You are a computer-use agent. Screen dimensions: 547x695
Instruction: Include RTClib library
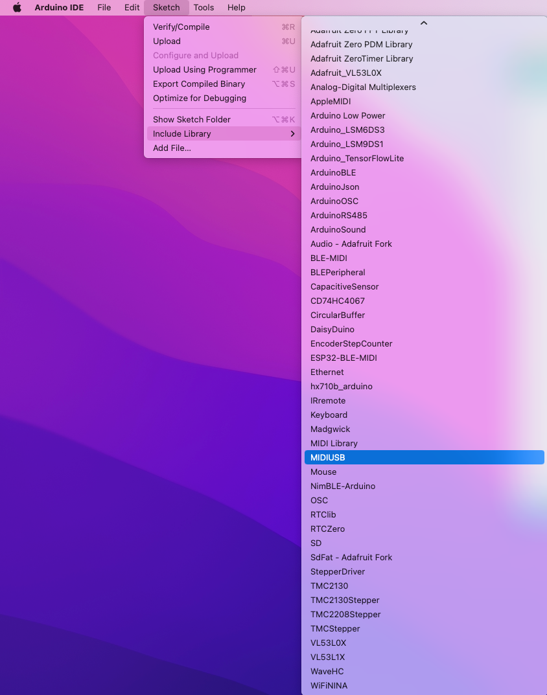tap(425, 514)
